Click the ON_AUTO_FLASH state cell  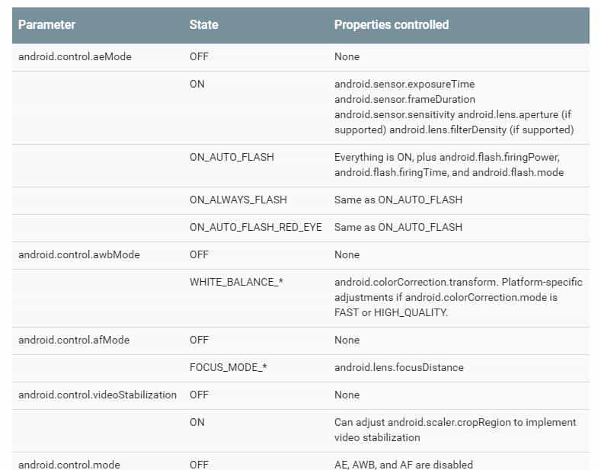tap(232, 157)
